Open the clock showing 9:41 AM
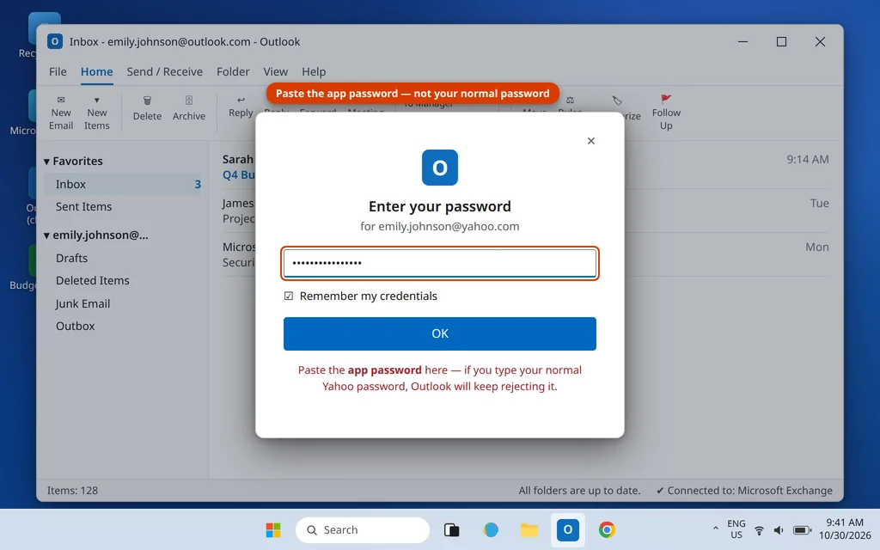This screenshot has height=550, width=880. pyautogui.click(x=845, y=529)
